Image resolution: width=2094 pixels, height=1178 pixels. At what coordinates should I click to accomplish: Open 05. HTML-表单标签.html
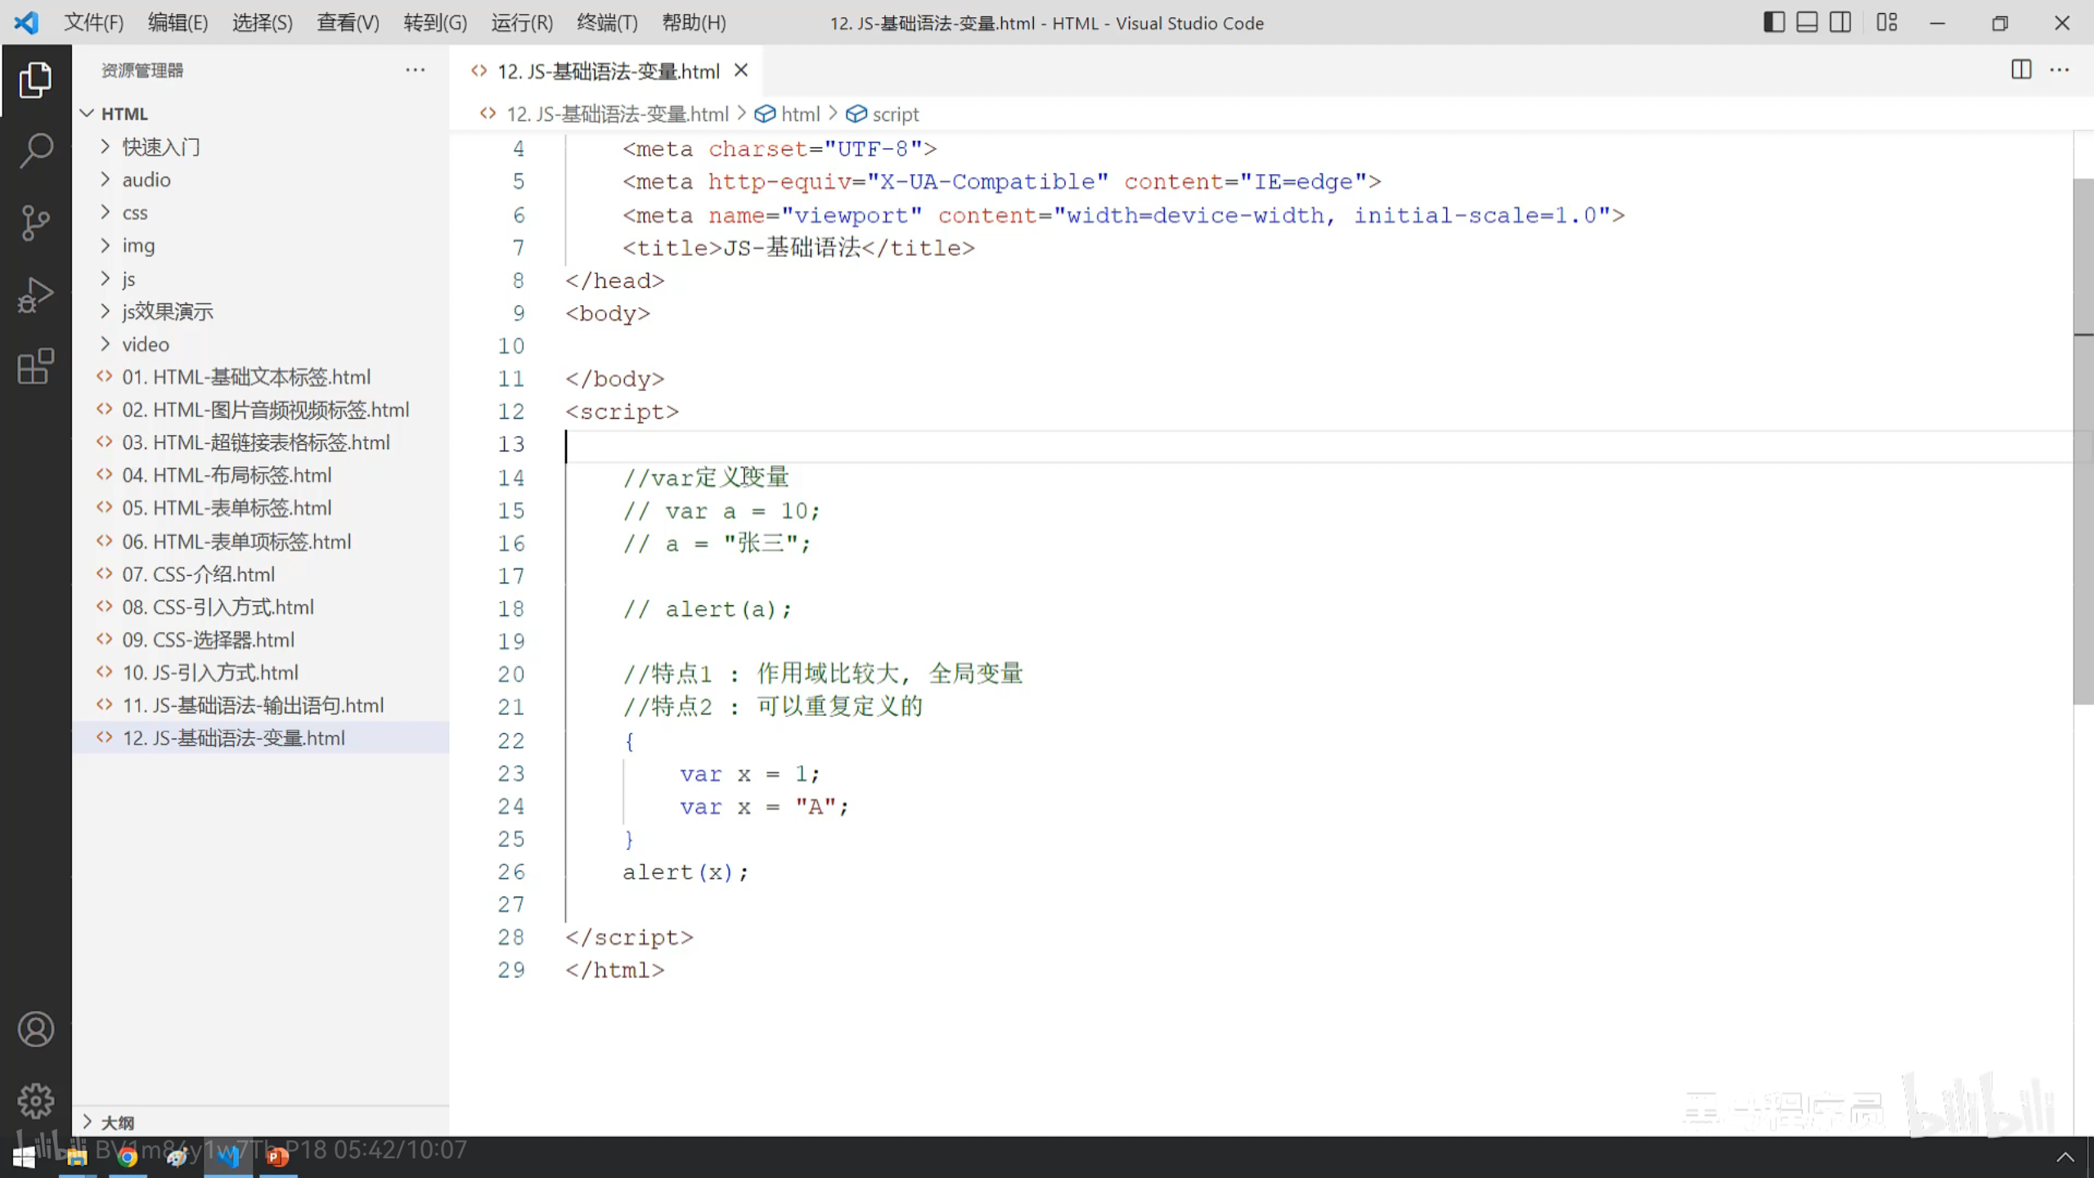point(260,508)
